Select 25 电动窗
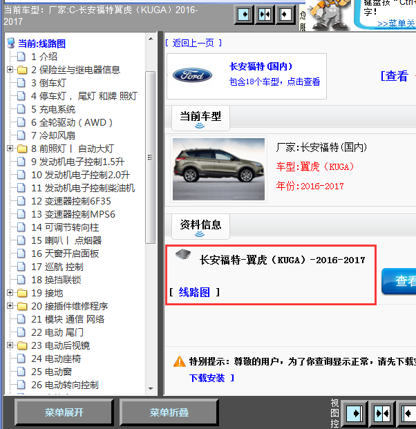This screenshot has height=429, width=416. [51, 372]
